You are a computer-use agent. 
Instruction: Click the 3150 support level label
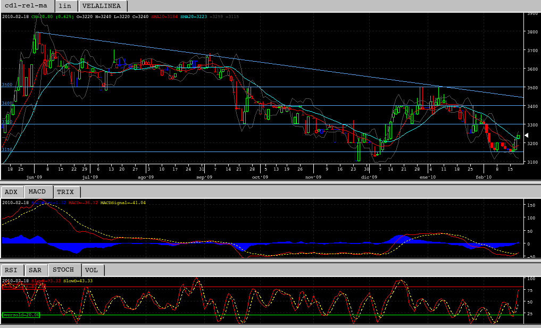(7, 149)
